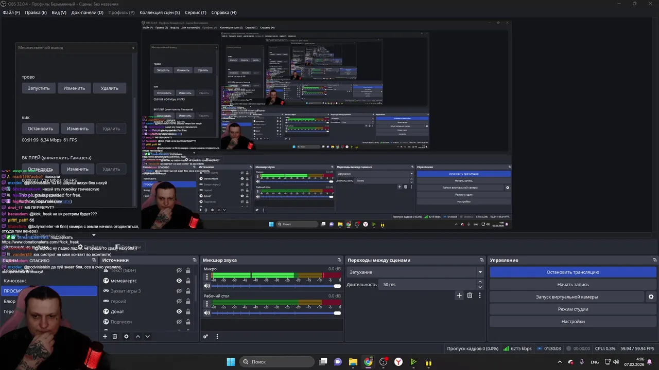The image size is (659, 370).
Task: Click microphone icon in system tray
Action: (582, 362)
